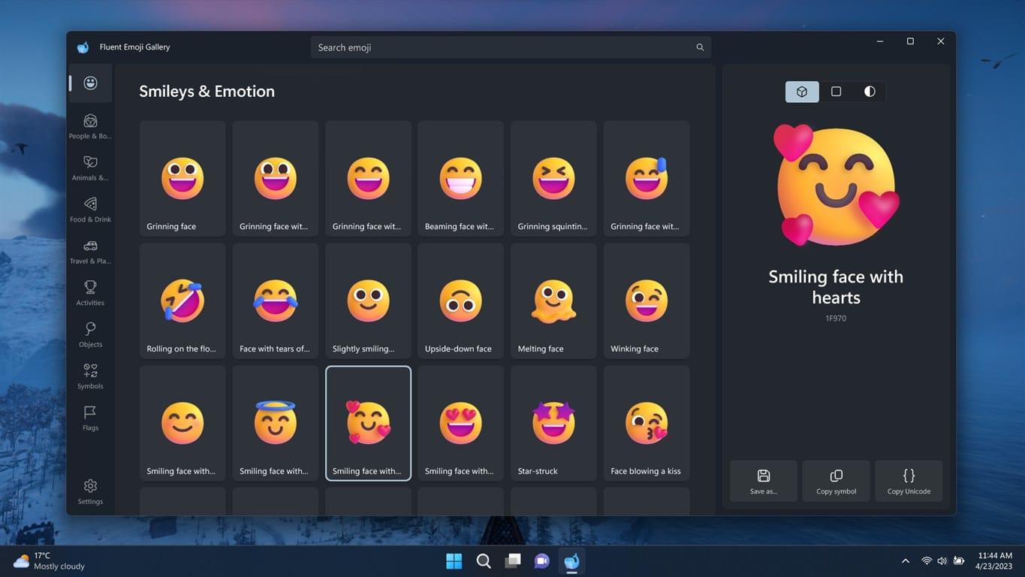Screen dimensions: 1025x577
Task: Click the Search emoji input field
Action: (x=511, y=47)
